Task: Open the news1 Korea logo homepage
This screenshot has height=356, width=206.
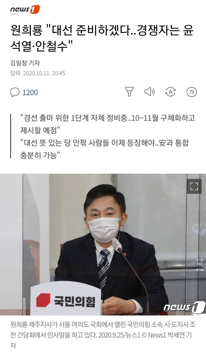Action: (x=25, y=10)
